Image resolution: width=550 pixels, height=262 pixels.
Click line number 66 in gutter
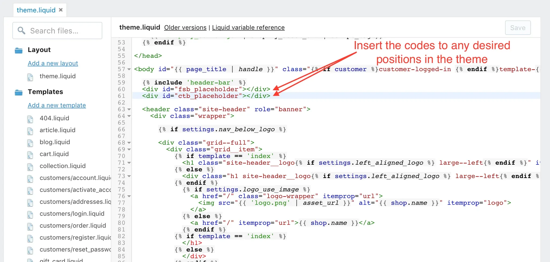(x=121, y=129)
